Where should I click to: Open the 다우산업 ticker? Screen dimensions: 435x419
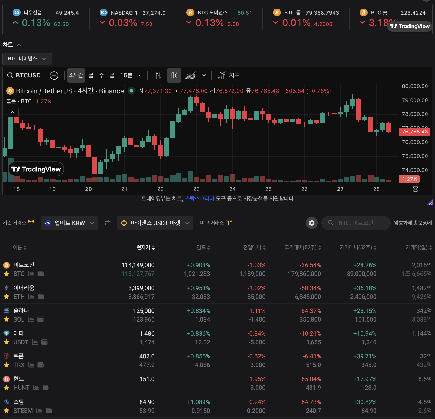[x=46, y=18]
